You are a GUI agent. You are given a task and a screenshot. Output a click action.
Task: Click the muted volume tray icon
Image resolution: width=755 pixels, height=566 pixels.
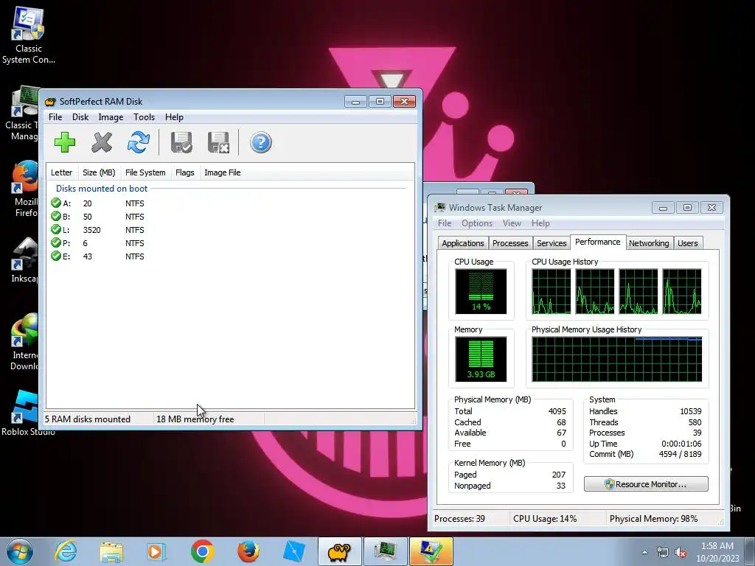pos(681,552)
